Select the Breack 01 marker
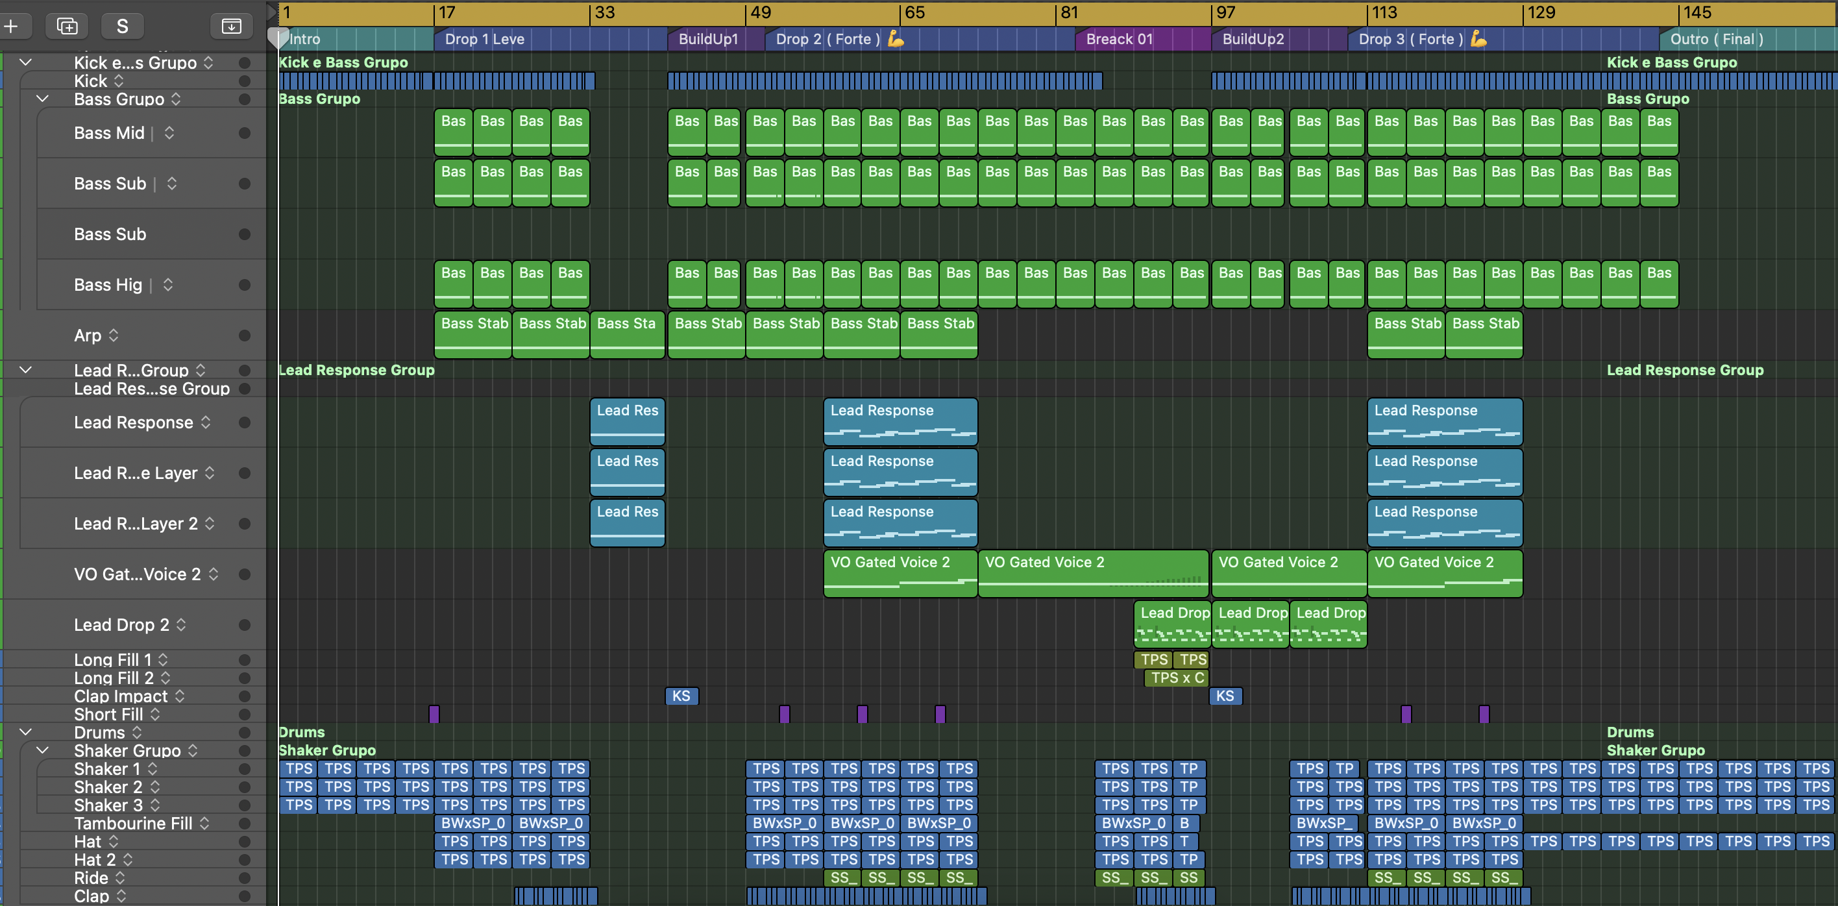 click(1143, 39)
